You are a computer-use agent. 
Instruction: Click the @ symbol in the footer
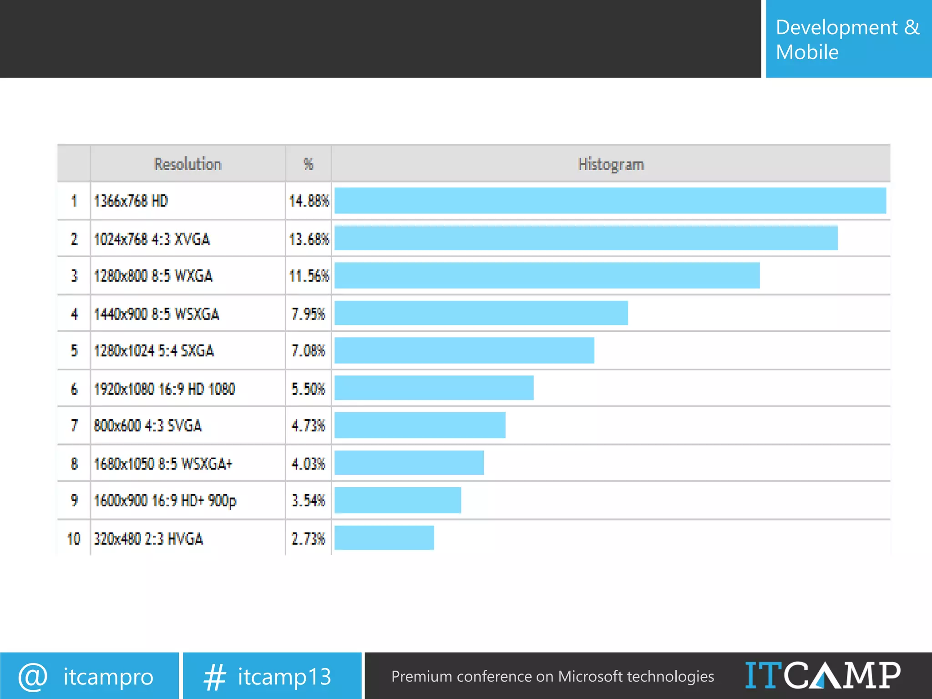click(33, 677)
